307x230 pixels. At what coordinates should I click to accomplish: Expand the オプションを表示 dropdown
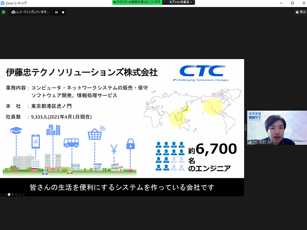point(181,2)
